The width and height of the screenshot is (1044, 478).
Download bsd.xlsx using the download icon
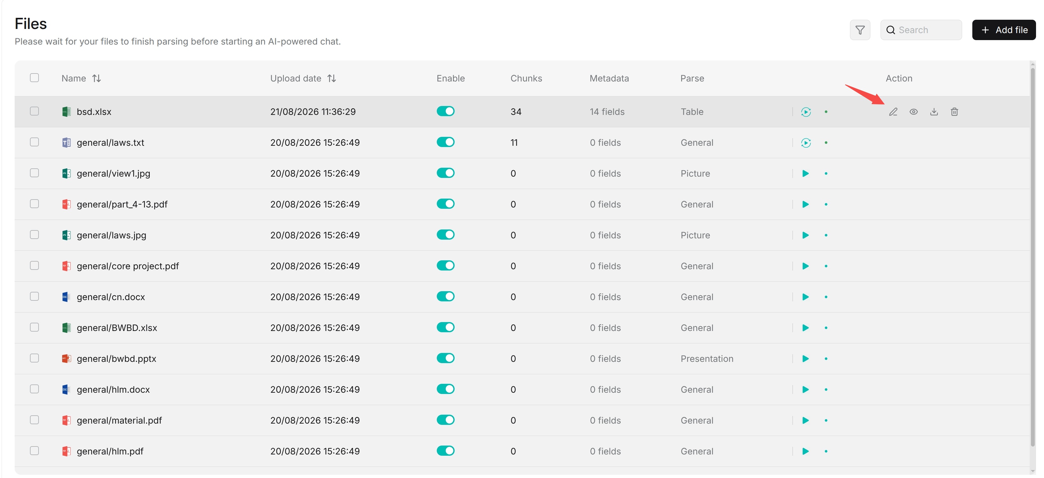934,112
